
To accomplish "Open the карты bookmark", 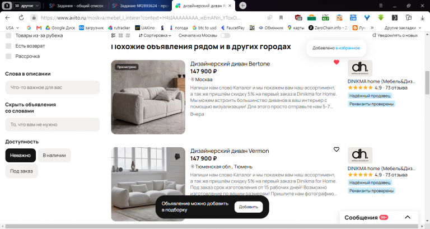I will (296, 27).
